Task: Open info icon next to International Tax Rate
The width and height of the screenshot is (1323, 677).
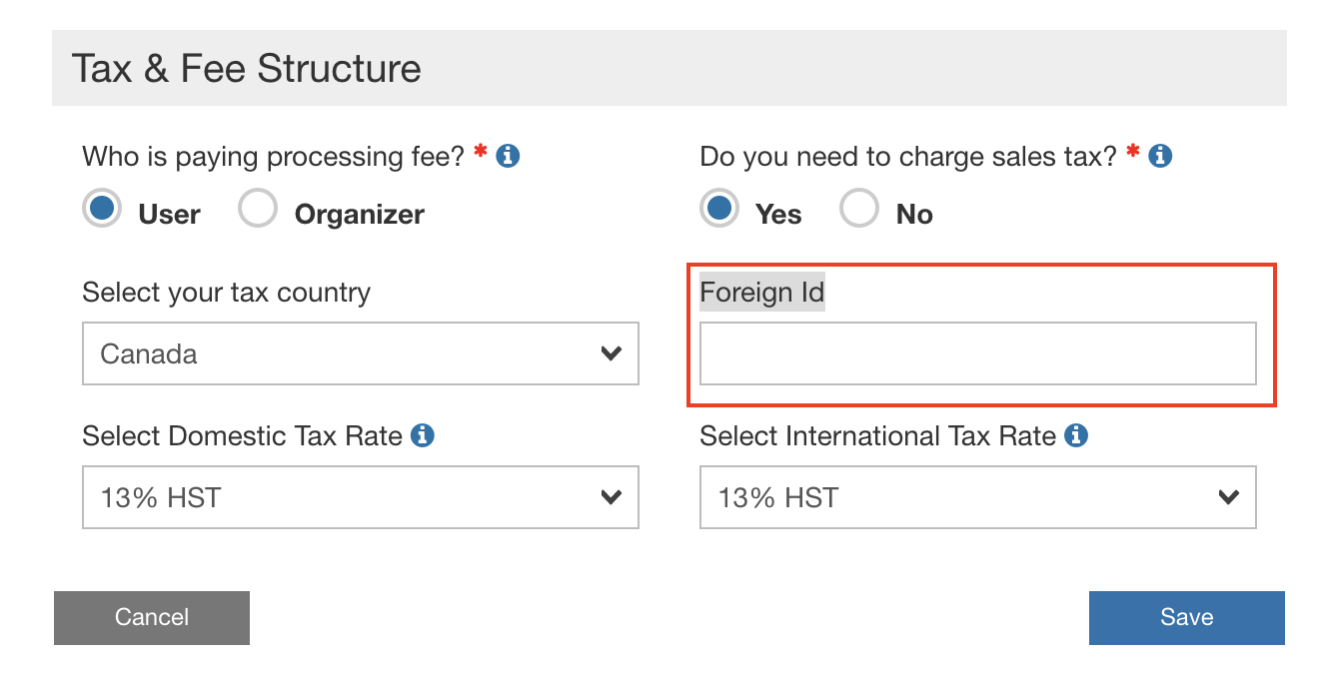Action: tap(1076, 436)
